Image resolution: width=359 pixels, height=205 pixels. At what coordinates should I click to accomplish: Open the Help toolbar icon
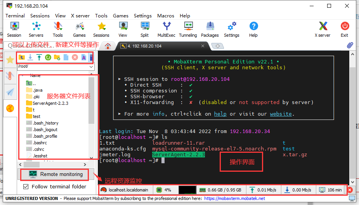(x=253, y=29)
